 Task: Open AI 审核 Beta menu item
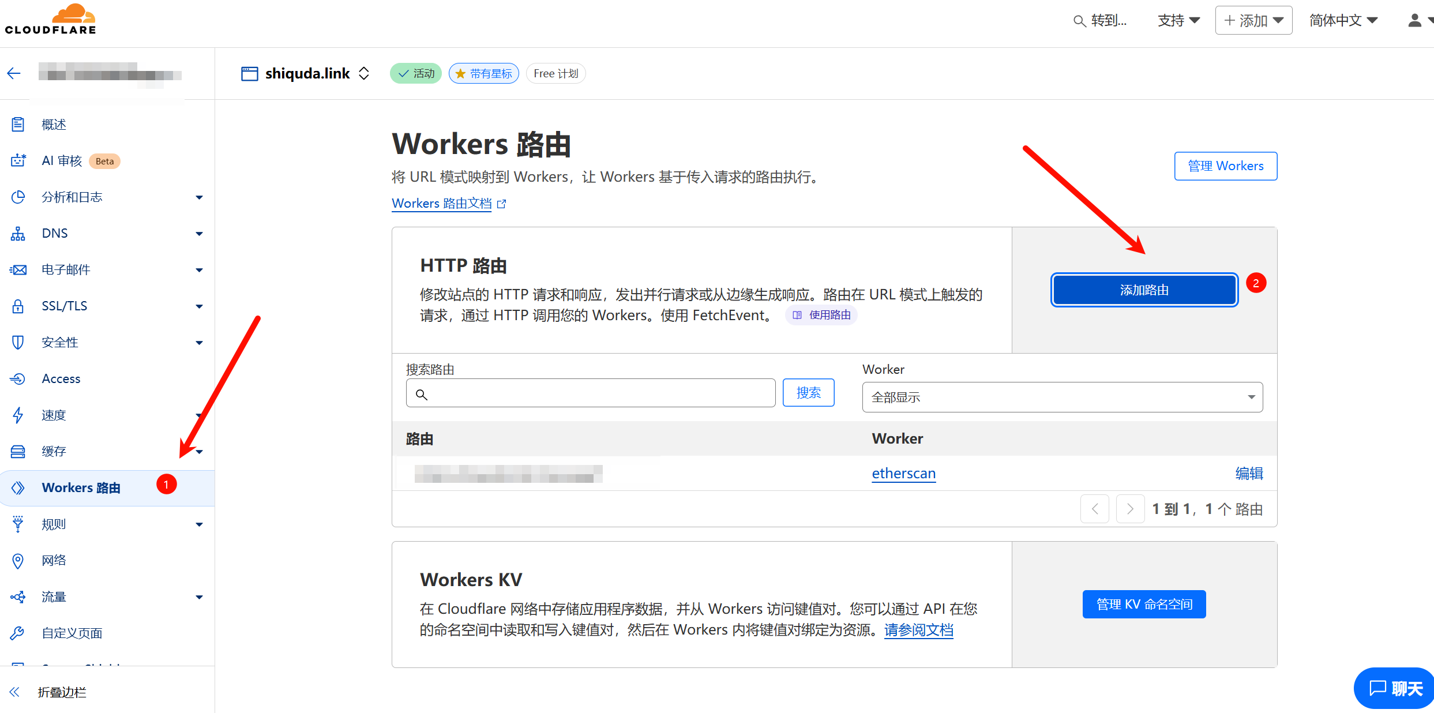pos(62,161)
